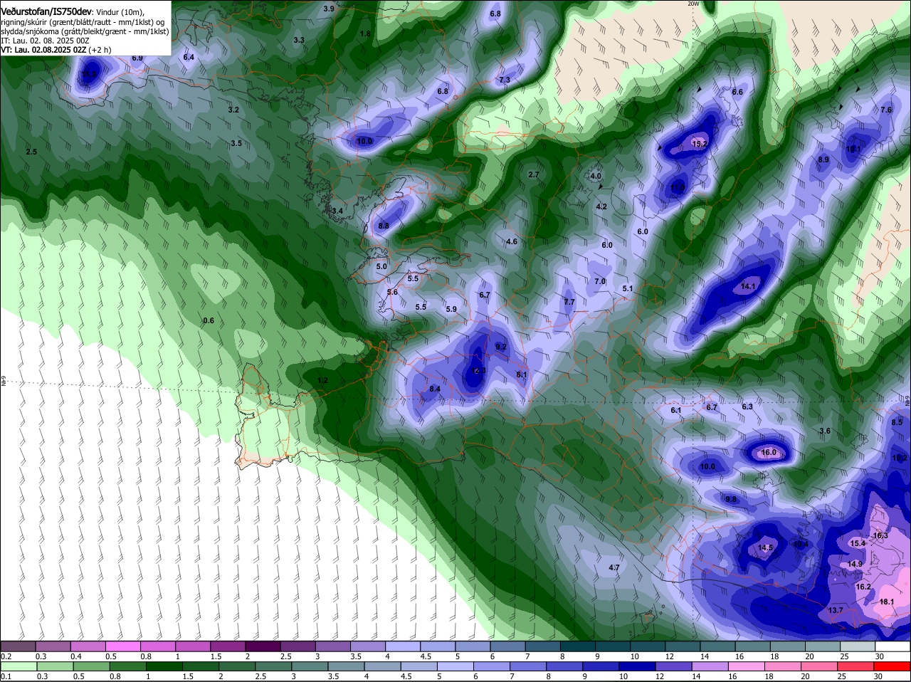This screenshot has height=682, width=911.
Task: Click the 14.5 precipitation value
Action: tap(765, 547)
